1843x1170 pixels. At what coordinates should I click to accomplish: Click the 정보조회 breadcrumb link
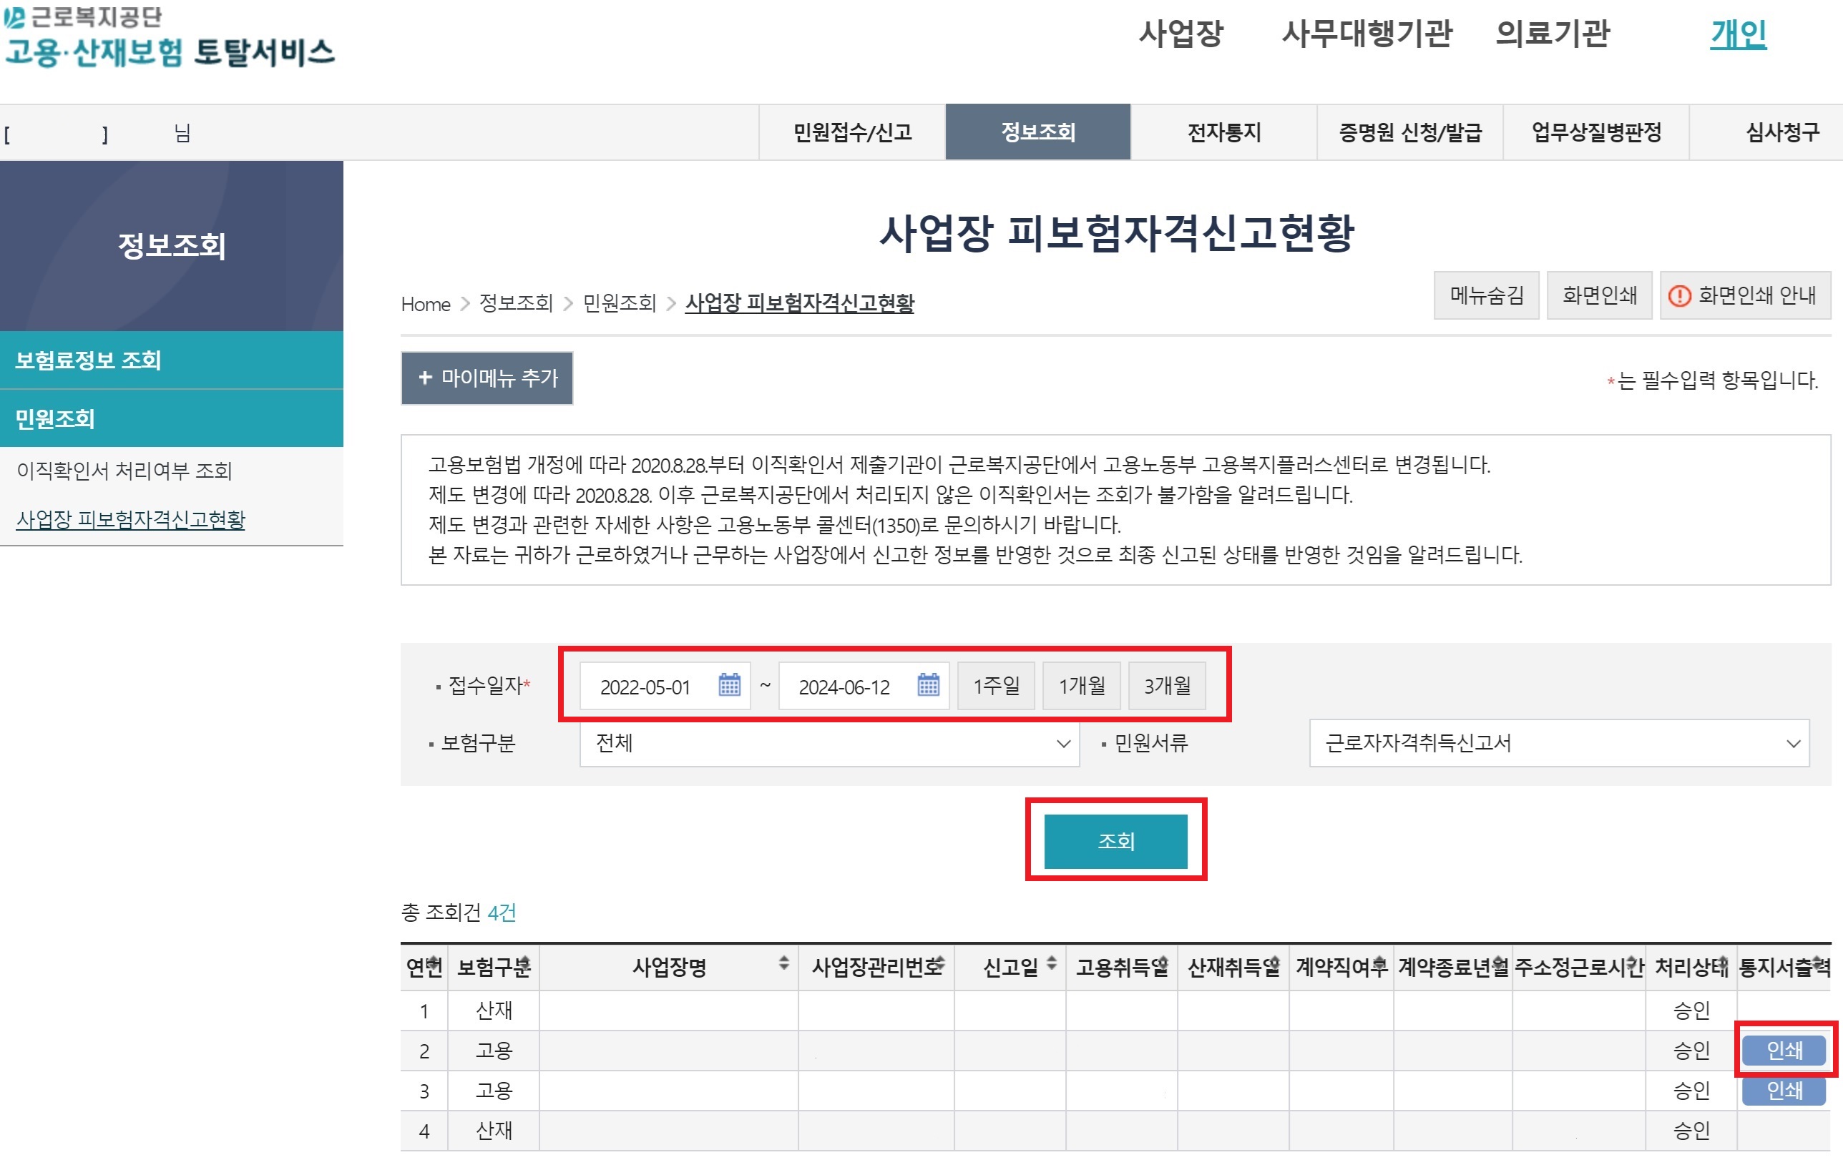515,303
